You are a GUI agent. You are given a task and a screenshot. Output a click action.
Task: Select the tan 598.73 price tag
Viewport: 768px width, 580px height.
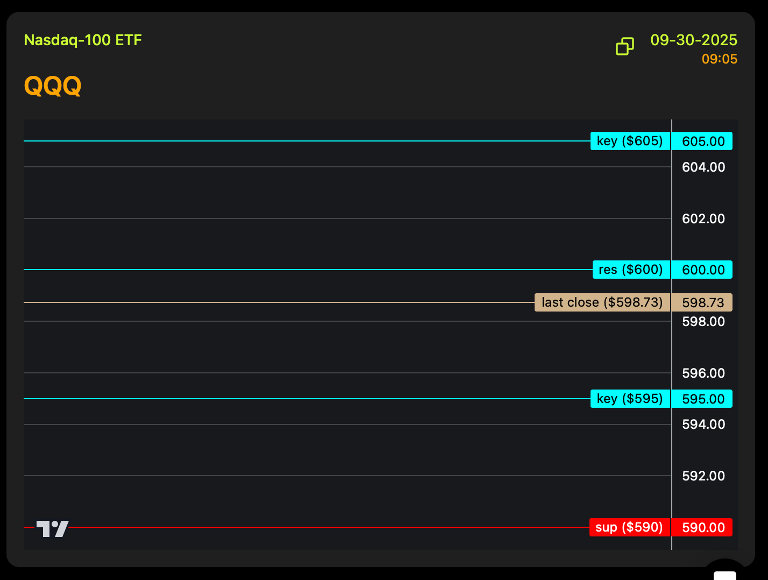click(702, 303)
